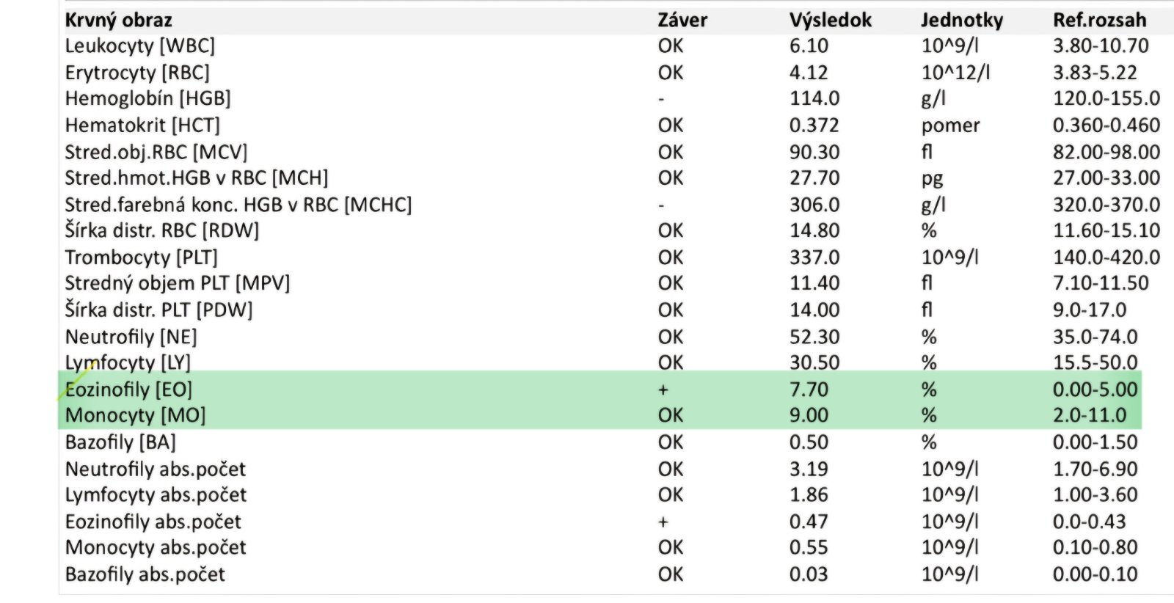Screen dimensions: 1174x603
Task: Click the Hemoglobín result value 114.0
Action: 814,98
